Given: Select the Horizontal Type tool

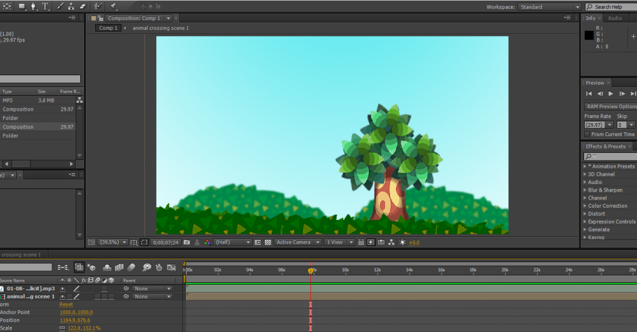Looking at the screenshot, I should pos(45,6).
